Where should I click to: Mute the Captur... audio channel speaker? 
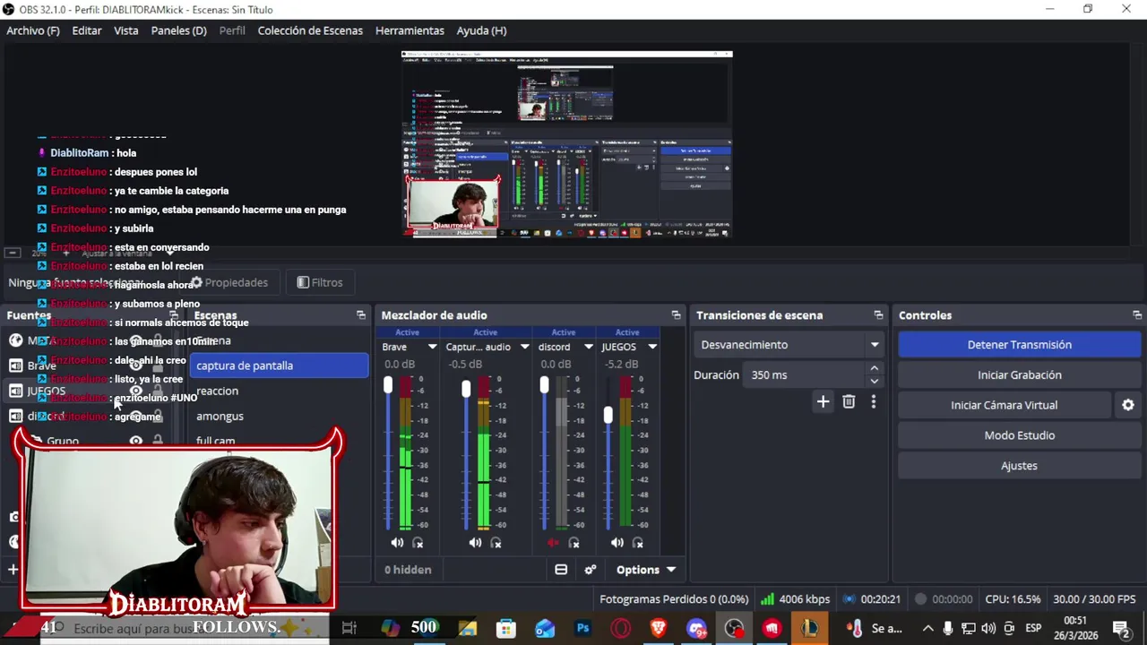pyautogui.click(x=475, y=543)
